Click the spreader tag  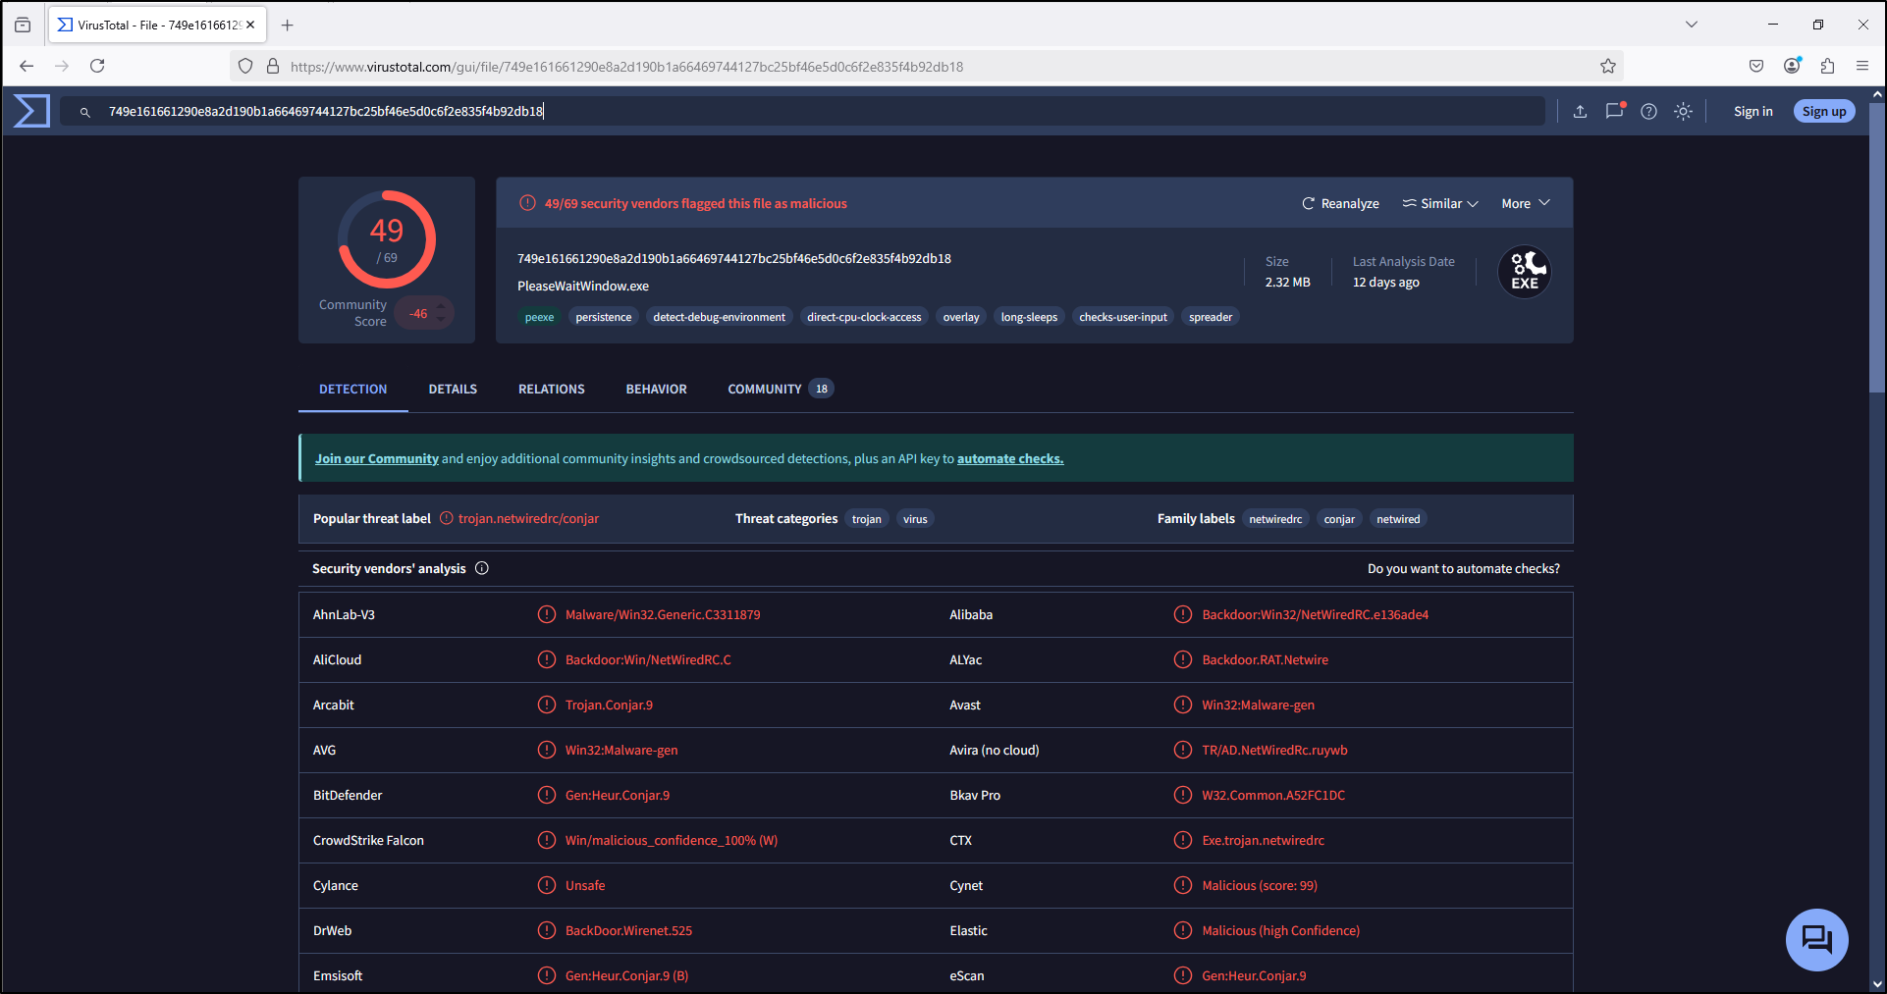point(1211,317)
